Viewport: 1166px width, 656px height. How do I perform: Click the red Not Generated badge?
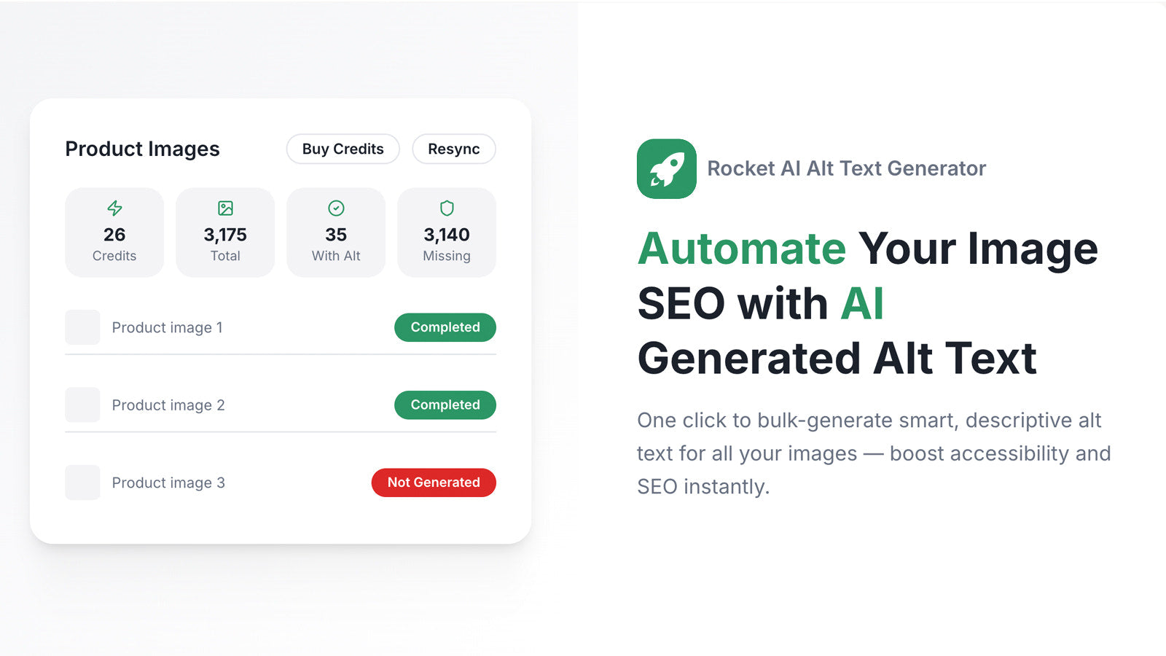(x=434, y=483)
